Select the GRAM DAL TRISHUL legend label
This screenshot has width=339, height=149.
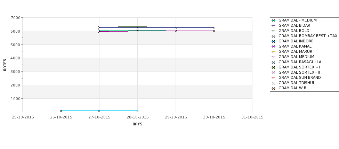pos(297,83)
